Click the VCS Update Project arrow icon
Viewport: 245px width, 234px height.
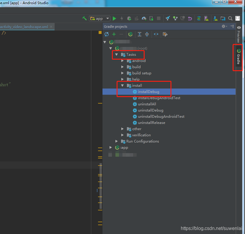click(x=168, y=18)
